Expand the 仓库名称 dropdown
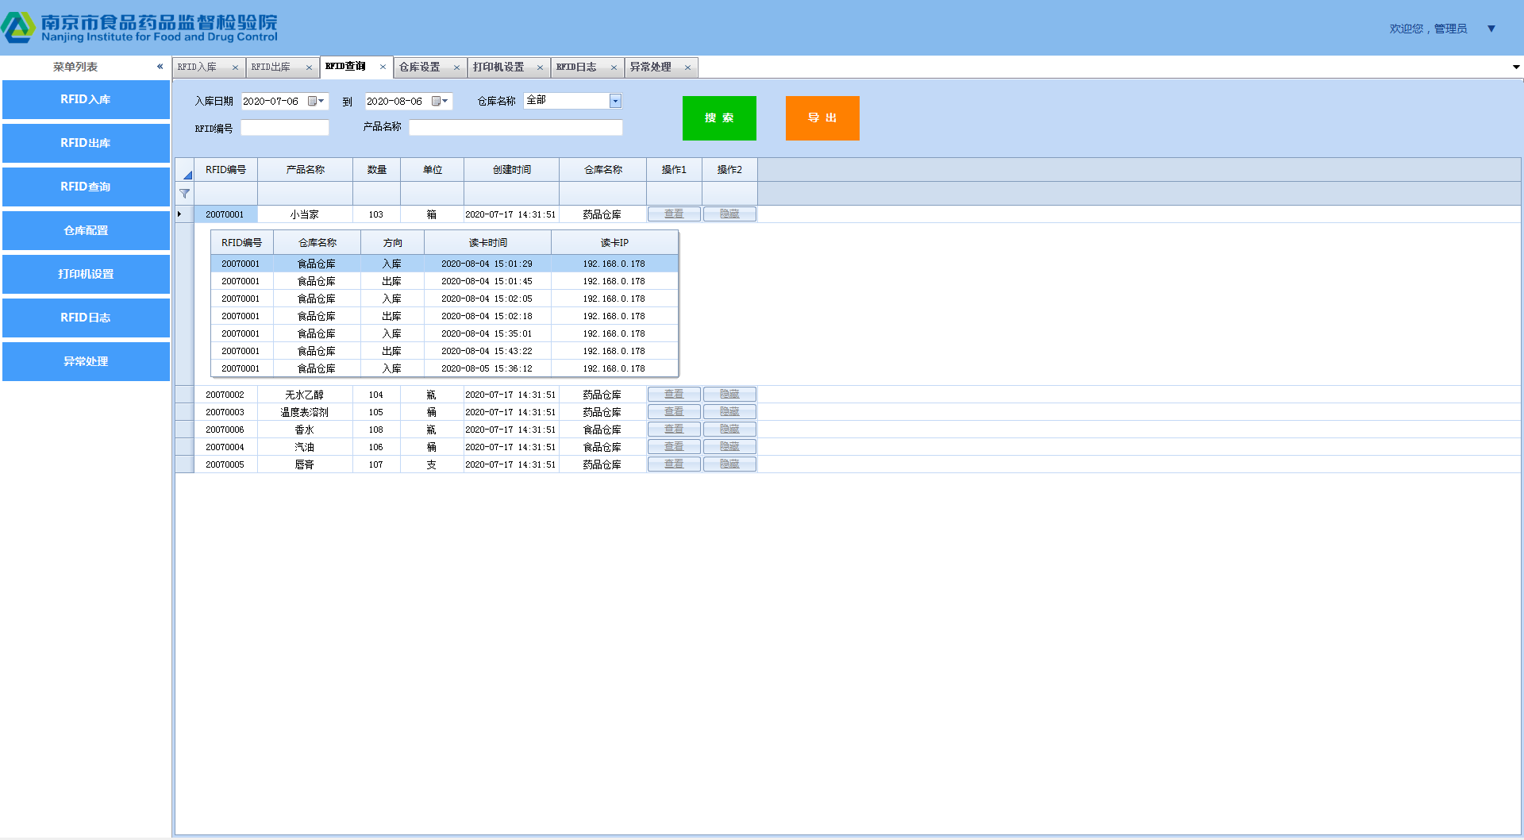This screenshot has width=1524, height=840. [615, 101]
